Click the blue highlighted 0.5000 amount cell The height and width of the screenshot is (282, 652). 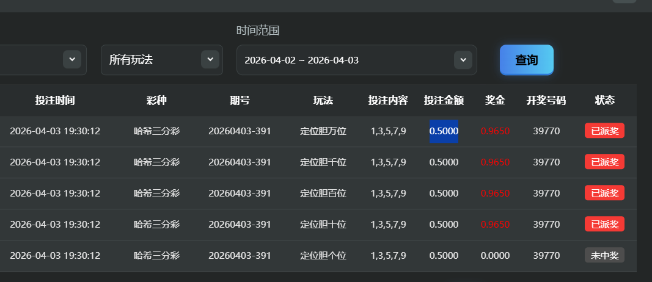click(x=444, y=131)
